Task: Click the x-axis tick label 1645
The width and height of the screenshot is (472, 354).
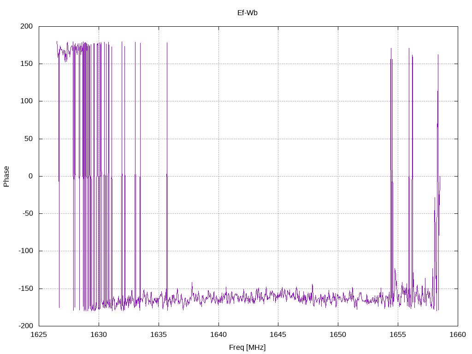Action: coord(278,335)
